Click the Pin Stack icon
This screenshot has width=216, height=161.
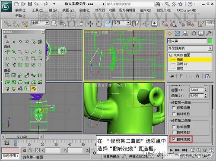(172, 76)
